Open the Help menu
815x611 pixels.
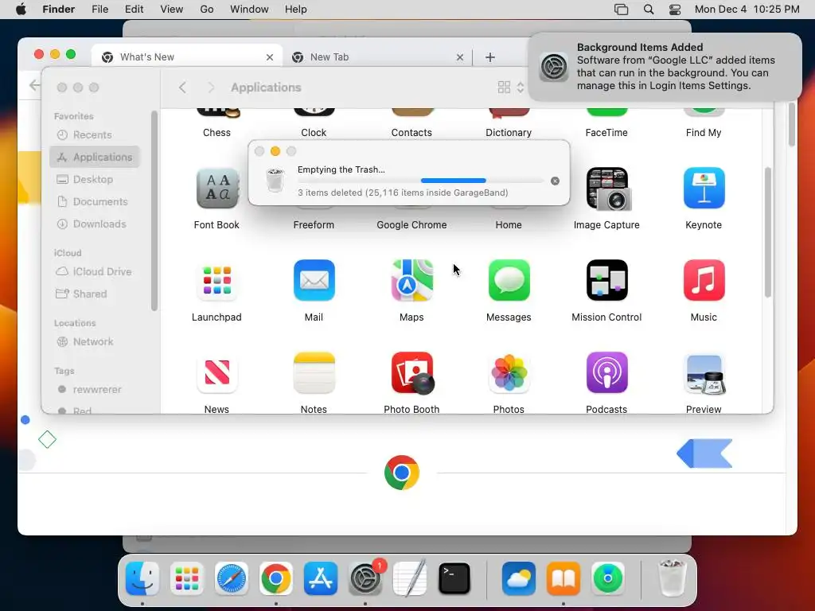(296, 10)
